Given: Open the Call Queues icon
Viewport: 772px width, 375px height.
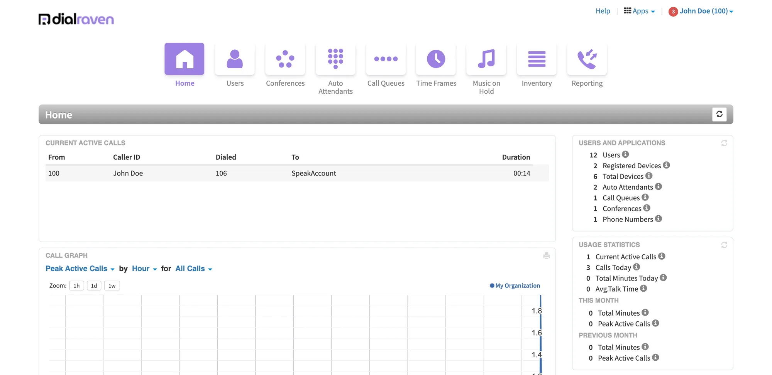Looking at the screenshot, I should [386, 59].
